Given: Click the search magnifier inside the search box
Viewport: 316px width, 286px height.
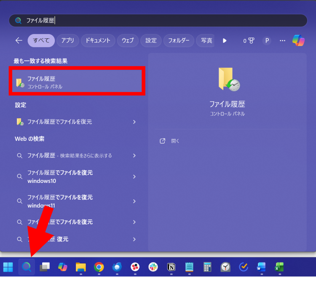Looking at the screenshot, I should click(x=18, y=21).
